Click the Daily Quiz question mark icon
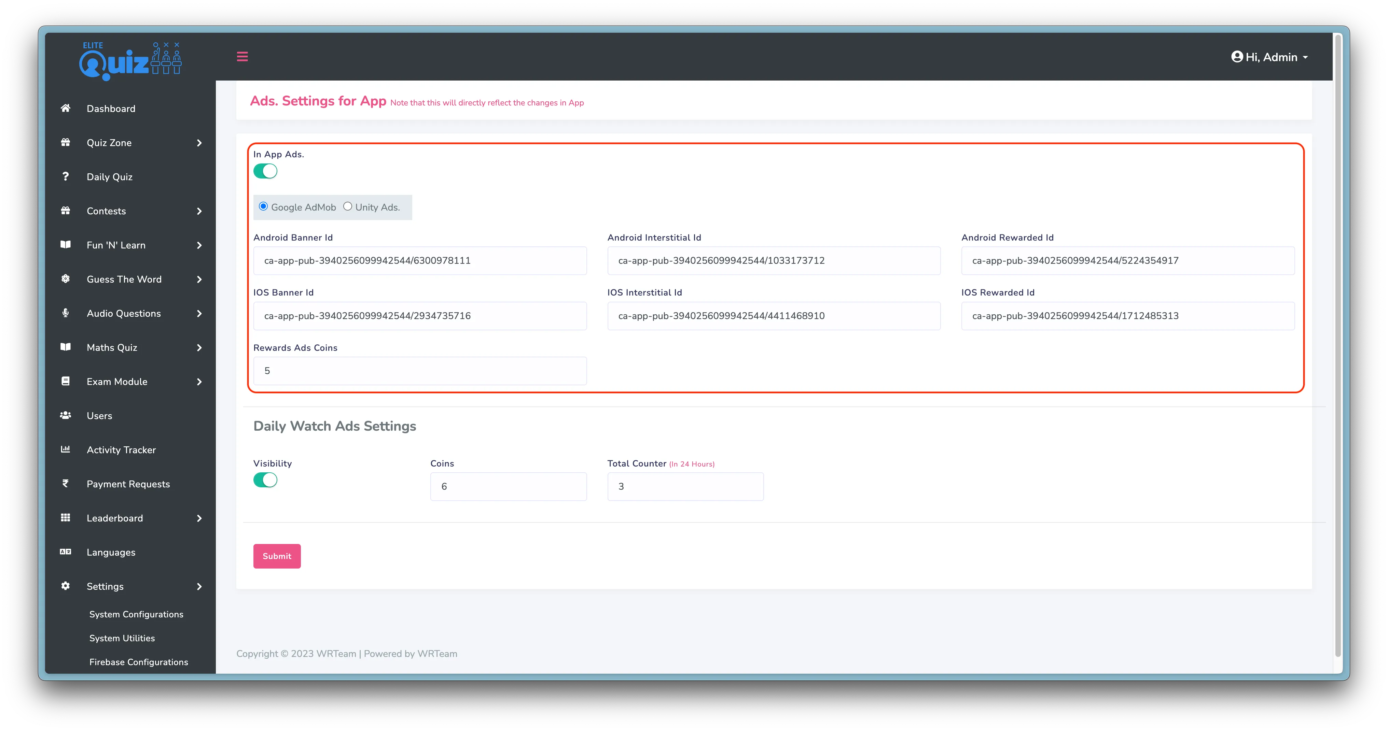 click(66, 176)
